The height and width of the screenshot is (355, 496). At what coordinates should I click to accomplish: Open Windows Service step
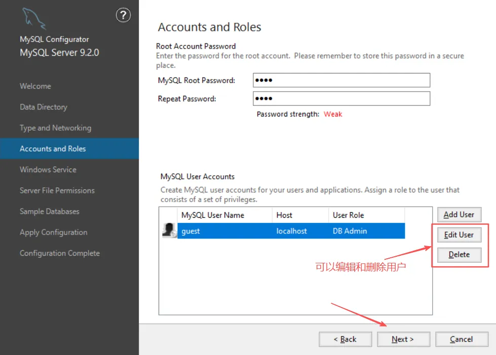[x=48, y=170]
